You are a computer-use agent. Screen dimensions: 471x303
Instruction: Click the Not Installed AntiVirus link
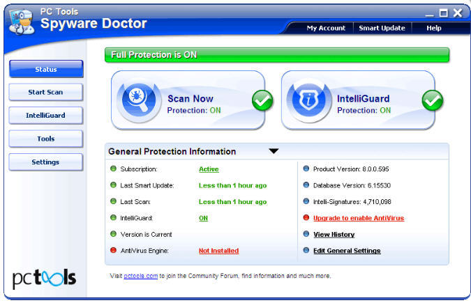[x=218, y=251]
